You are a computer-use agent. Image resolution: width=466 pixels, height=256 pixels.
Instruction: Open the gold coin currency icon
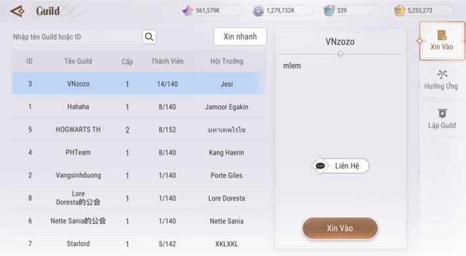[400, 11]
